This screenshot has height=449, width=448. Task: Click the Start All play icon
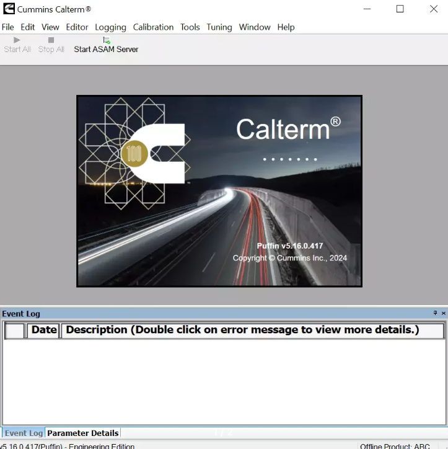click(17, 40)
